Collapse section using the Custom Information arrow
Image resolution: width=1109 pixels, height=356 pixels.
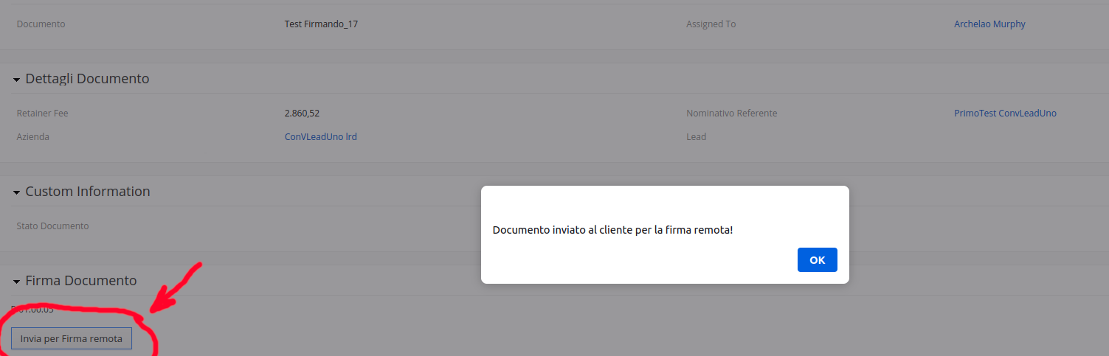click(16, 192)
